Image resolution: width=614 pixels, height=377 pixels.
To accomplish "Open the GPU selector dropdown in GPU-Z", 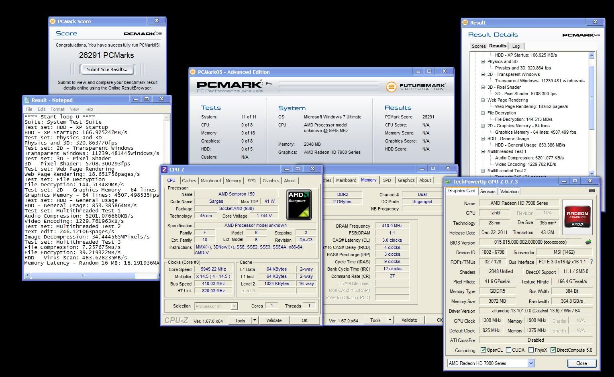I will [x=531, y=363].
